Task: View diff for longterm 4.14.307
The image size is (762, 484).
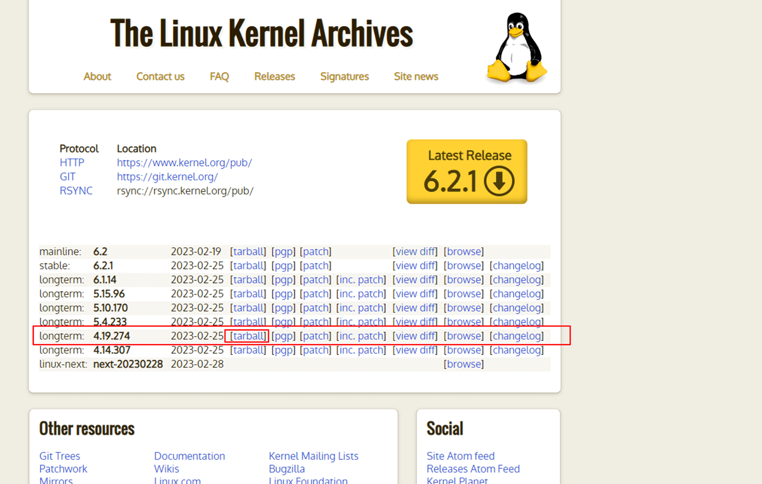Action: tap(415, 350)
